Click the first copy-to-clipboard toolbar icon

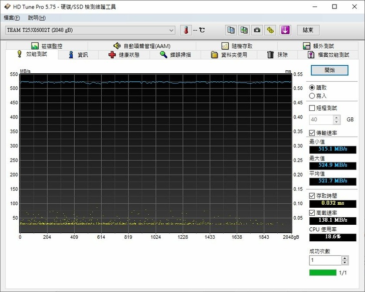231,30
